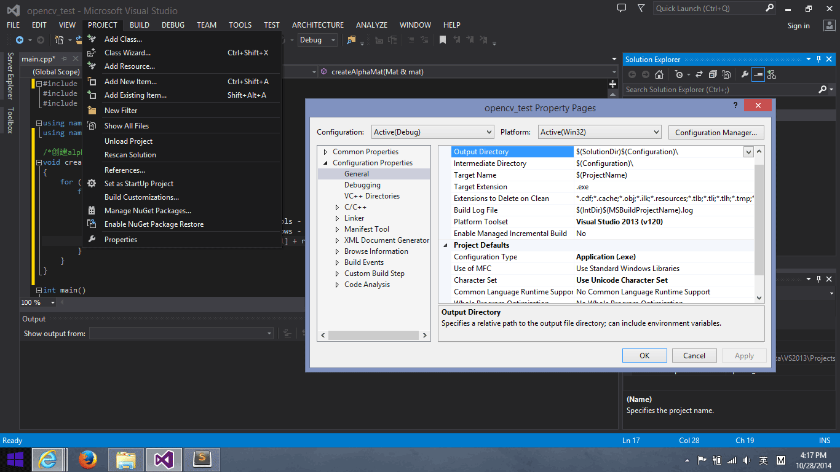This screenshot has height=472, width=840.
Task: Open Configuration Manager... button
Action: (x=716, y=132)
